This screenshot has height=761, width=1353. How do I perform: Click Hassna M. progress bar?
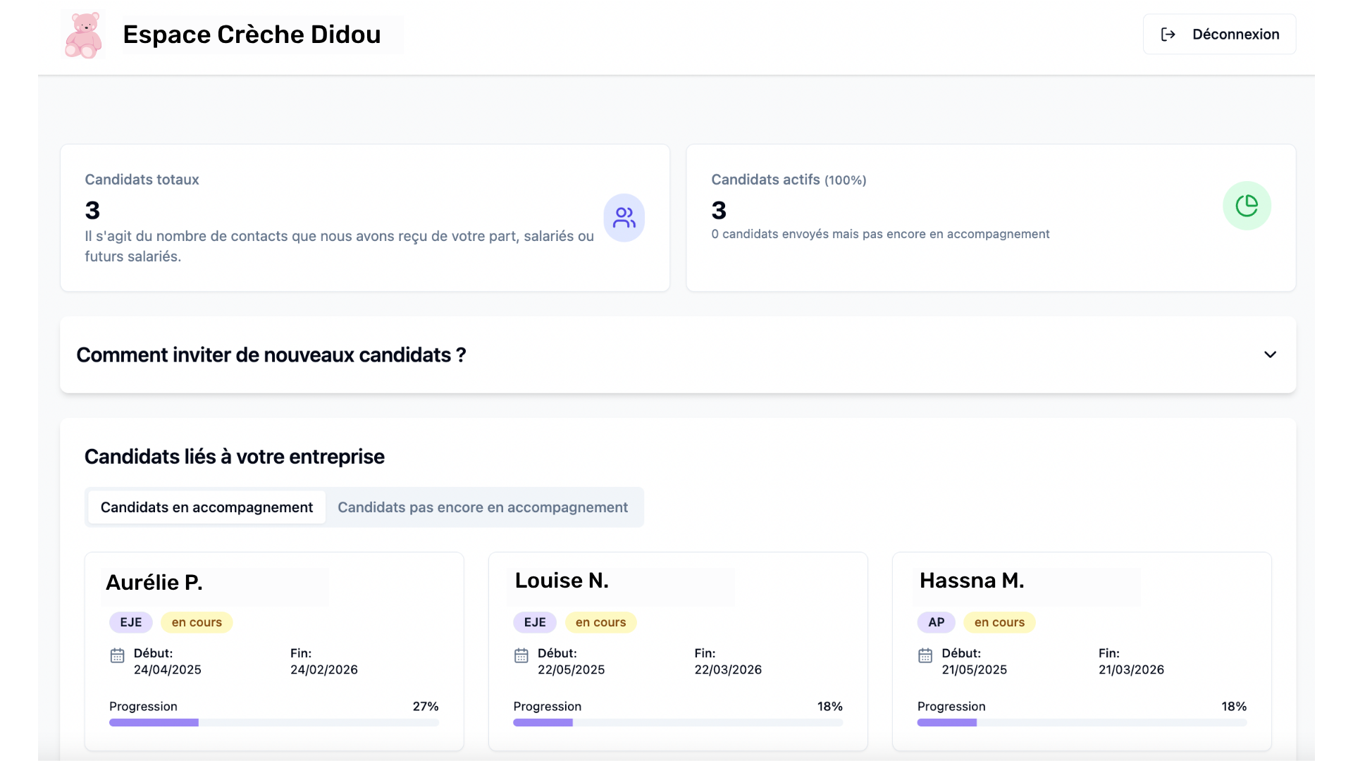pyautogui.click(x=1082, y=722)
